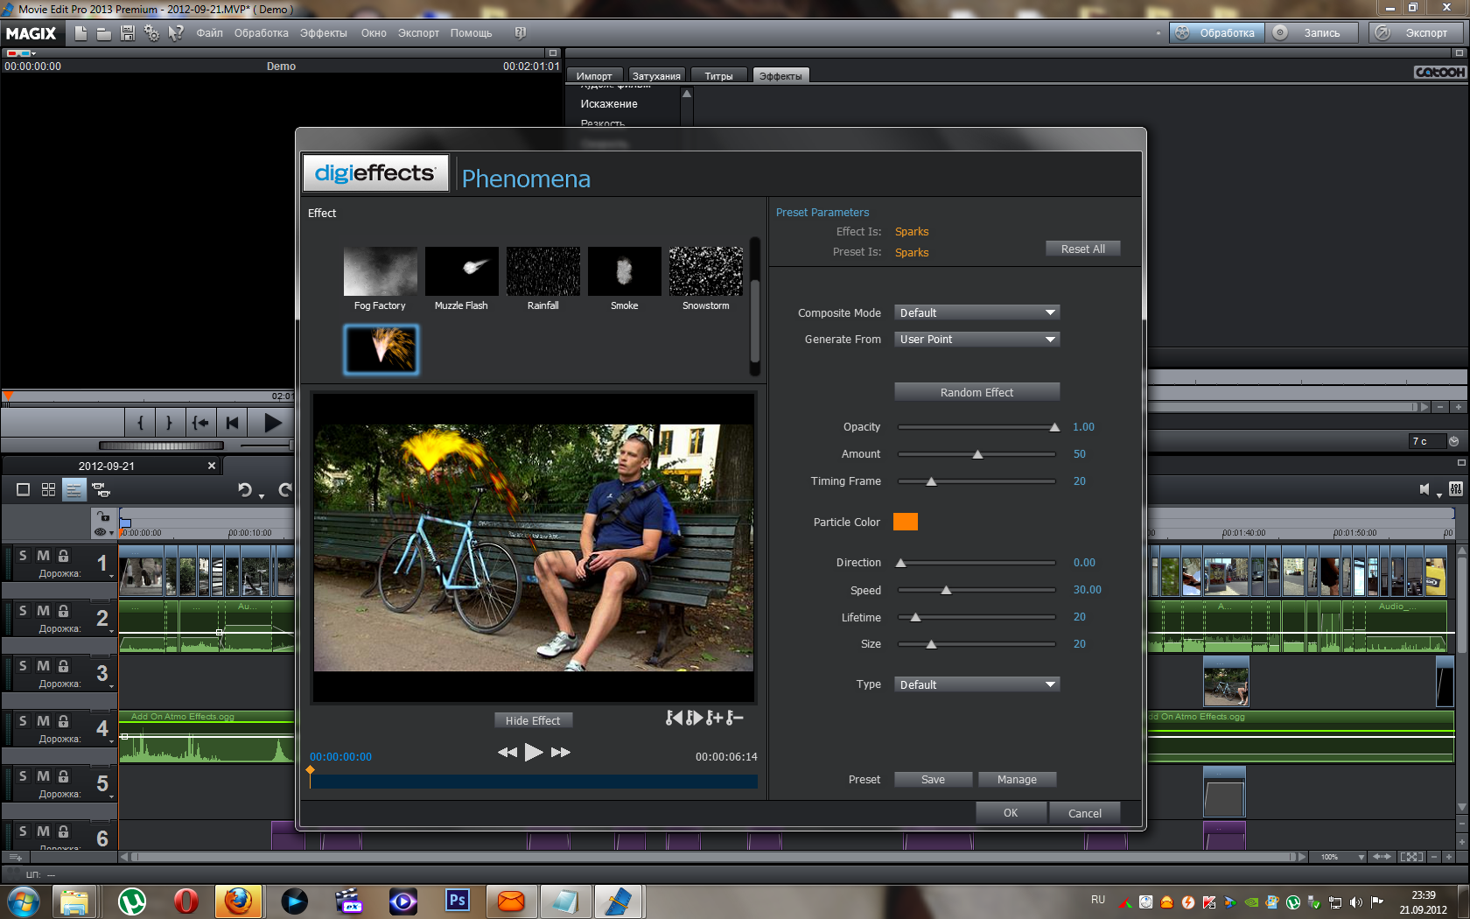This screenshot has height=919, width=1470.
Task: Click the Random Effect button
Action: coord(976,392)
